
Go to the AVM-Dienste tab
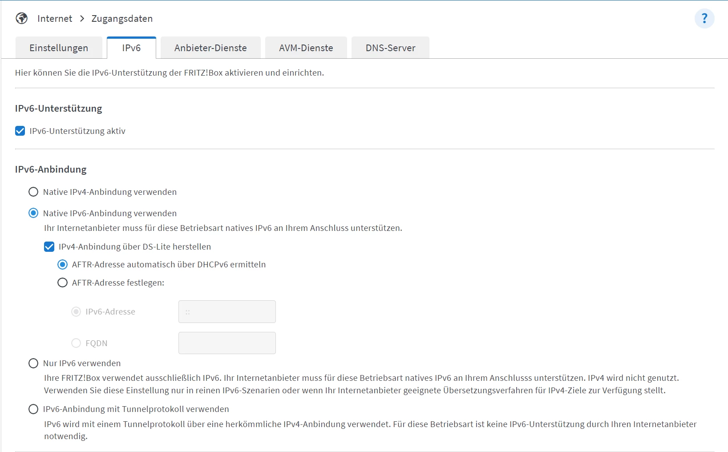tap(306, 48)
